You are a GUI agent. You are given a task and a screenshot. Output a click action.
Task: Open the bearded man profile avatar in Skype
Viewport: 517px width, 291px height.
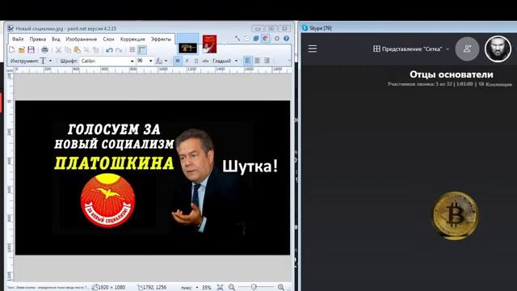[498, 48]
